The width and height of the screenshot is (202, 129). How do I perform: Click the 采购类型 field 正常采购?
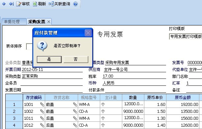click(52, 76)
